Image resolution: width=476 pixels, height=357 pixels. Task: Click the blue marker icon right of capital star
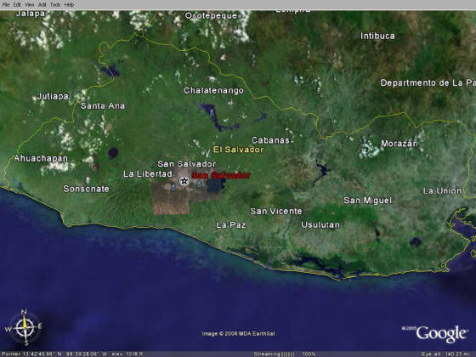point(199,184)
